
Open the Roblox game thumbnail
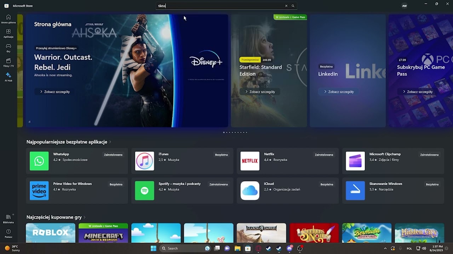point(51,233)
